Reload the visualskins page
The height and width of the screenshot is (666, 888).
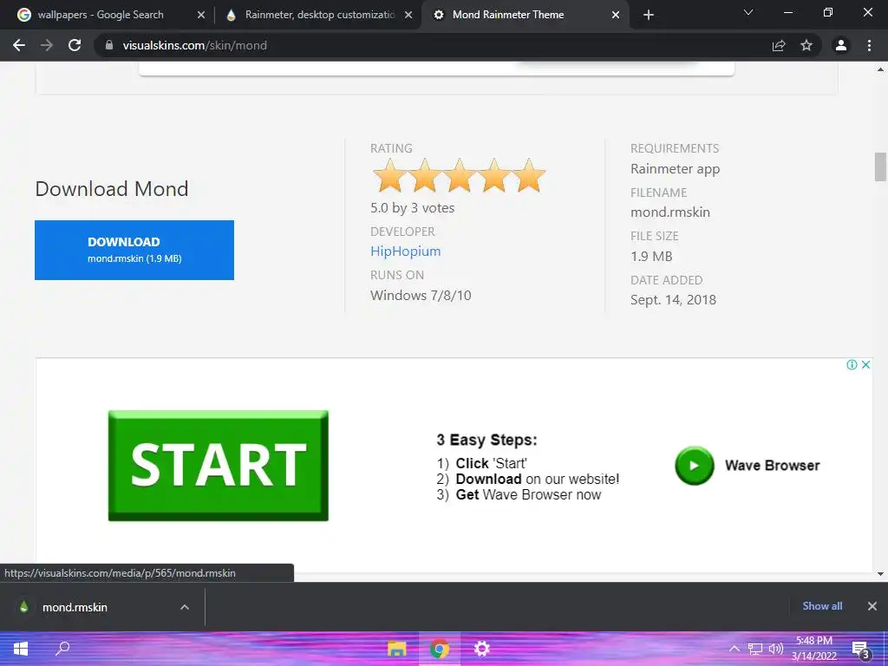(x=75, y=45)
